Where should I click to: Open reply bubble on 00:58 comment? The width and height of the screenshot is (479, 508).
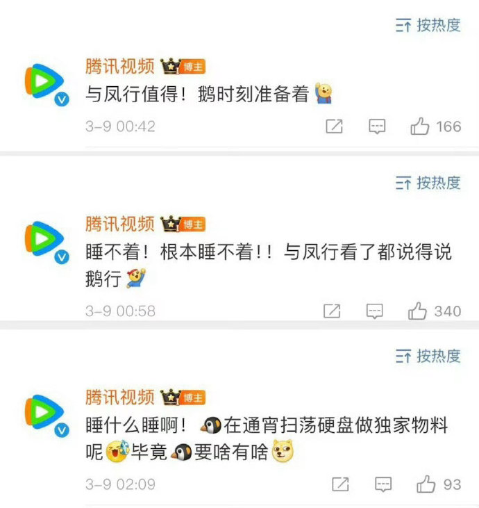(375, 311)
